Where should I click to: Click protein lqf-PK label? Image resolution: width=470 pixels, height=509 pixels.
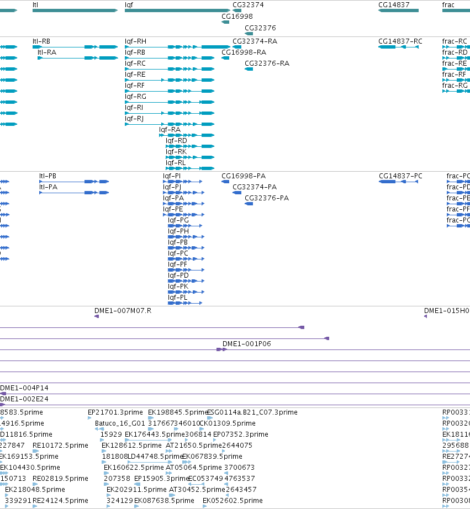pyautogui.click(x=178, y=287)
